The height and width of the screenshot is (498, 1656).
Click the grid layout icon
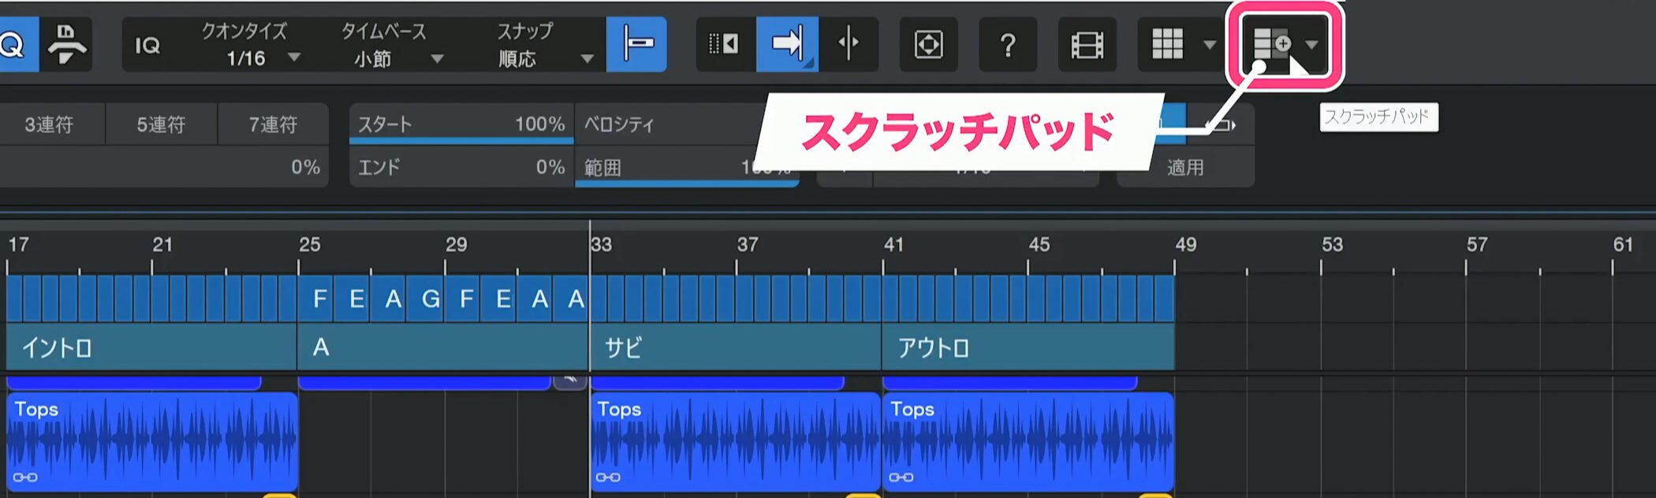pyautogui.click(x=1167, y=44)
